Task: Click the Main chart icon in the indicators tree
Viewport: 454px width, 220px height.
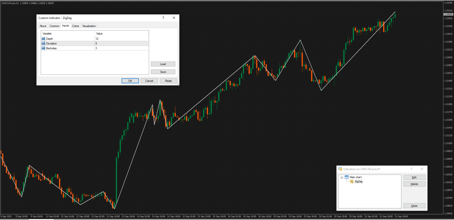Action: 346,177
